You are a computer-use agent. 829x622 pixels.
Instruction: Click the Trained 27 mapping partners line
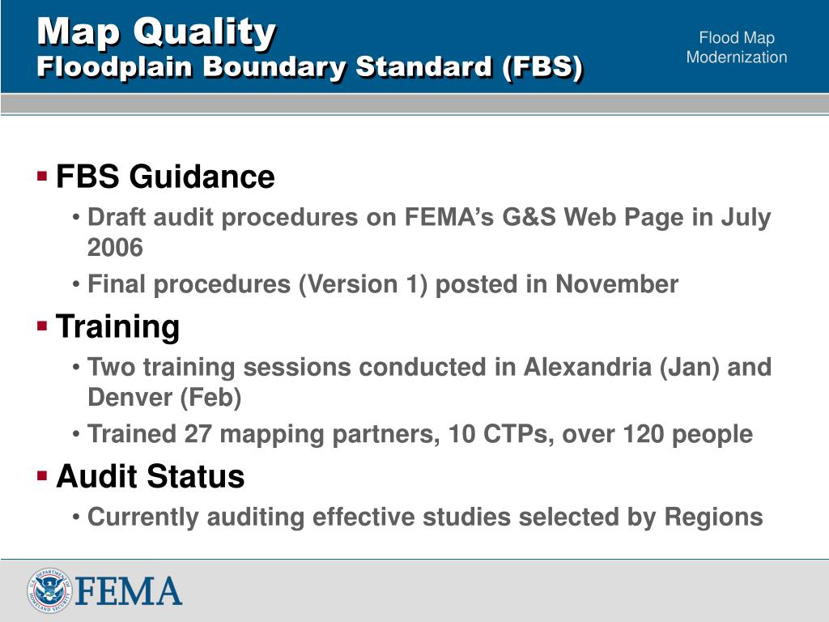point(420,434)
